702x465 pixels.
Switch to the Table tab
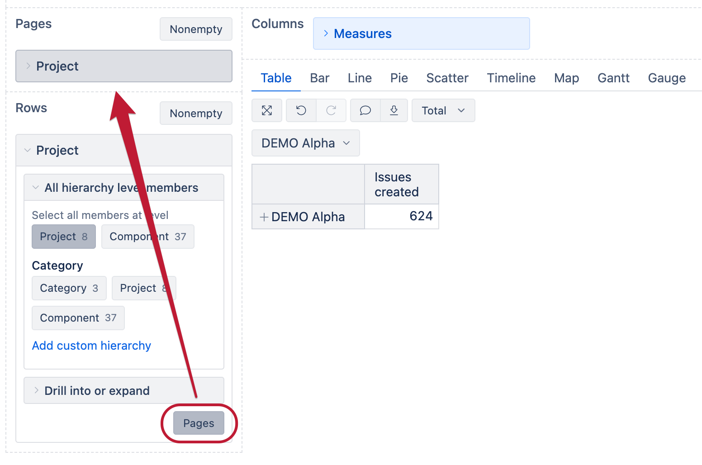tap(276, 78)
